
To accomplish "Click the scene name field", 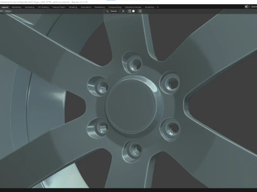I will point(254,7).
